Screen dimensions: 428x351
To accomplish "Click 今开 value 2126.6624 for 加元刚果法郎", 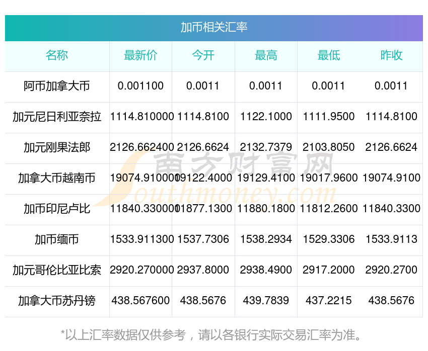I will point(203,147).
